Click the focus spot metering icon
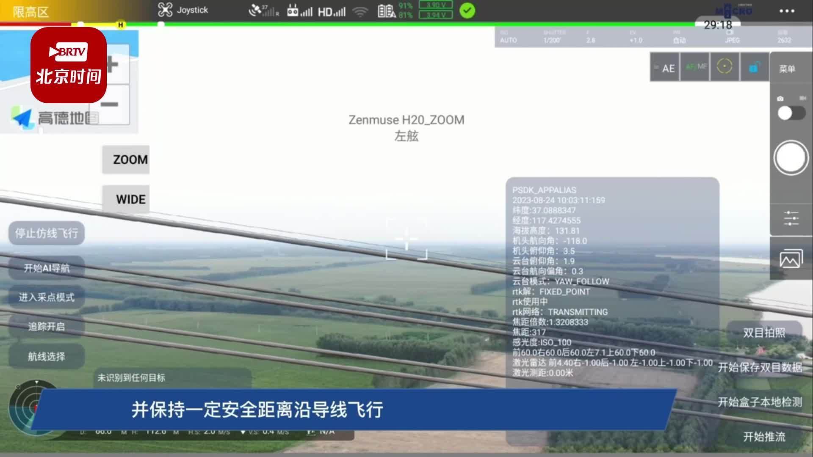Screen dimensions: 813x457 click(725, 67)
